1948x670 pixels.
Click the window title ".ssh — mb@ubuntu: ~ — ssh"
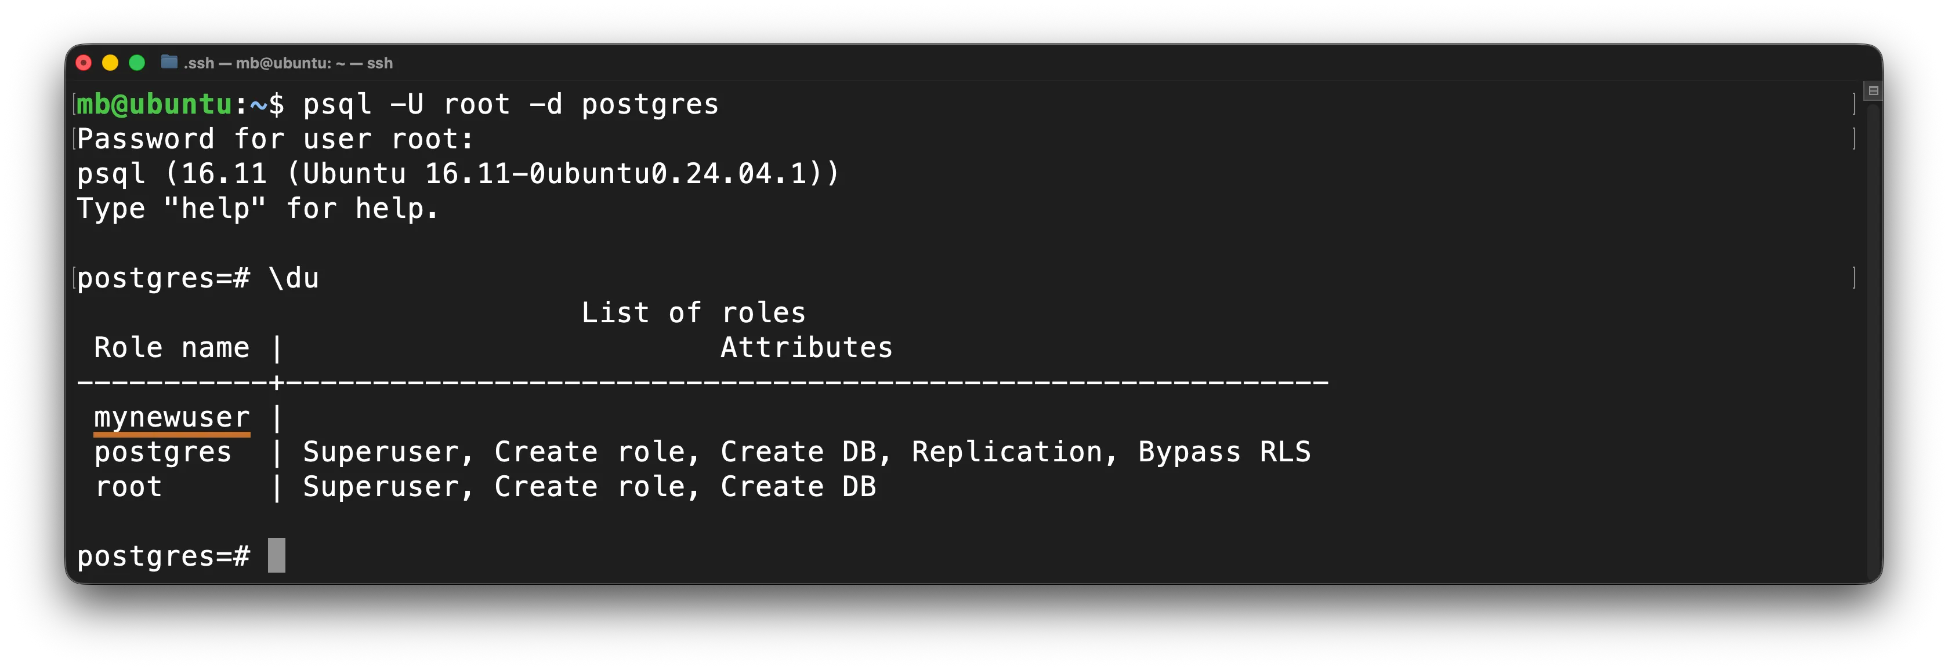287,63
